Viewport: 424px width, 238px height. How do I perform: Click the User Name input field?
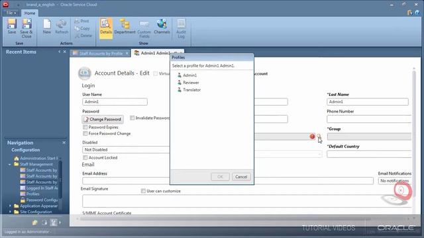coord(115,102)
